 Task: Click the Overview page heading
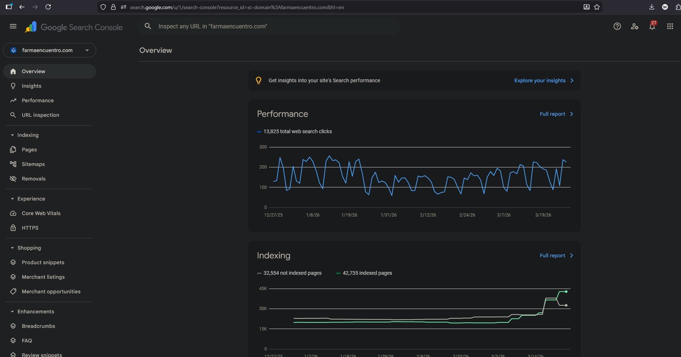pyautogui.click(x=156, y=50)
